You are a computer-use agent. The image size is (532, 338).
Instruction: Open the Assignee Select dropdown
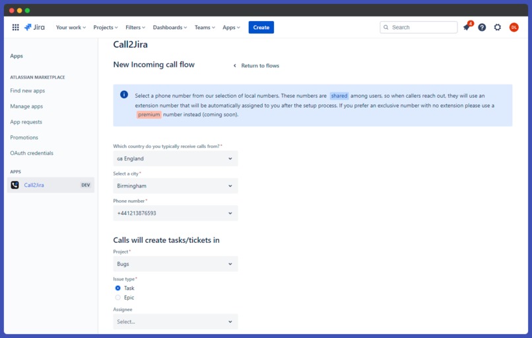tap(176, 321)
